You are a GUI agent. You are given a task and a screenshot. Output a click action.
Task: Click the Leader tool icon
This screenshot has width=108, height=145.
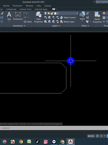[25, 17]
